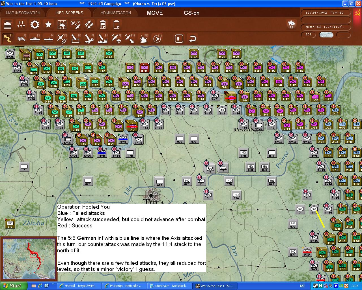Select the F9 air transport mode

coord(116,38)
